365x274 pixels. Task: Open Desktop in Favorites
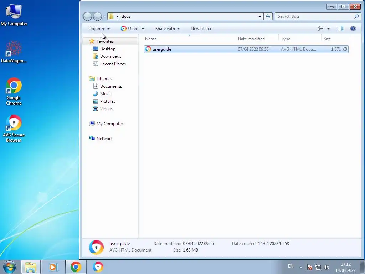tap(108, 49)
